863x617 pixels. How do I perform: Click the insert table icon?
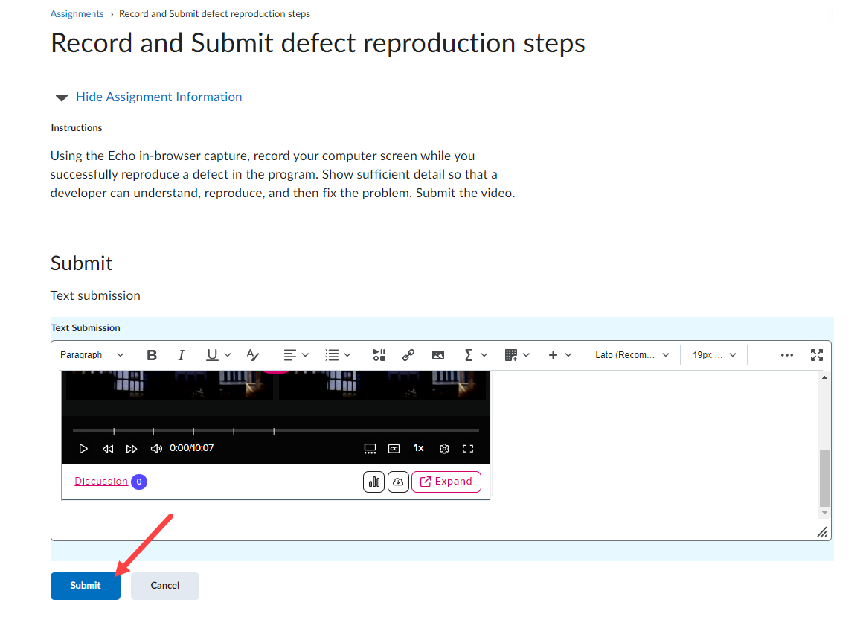pos(511,355)
